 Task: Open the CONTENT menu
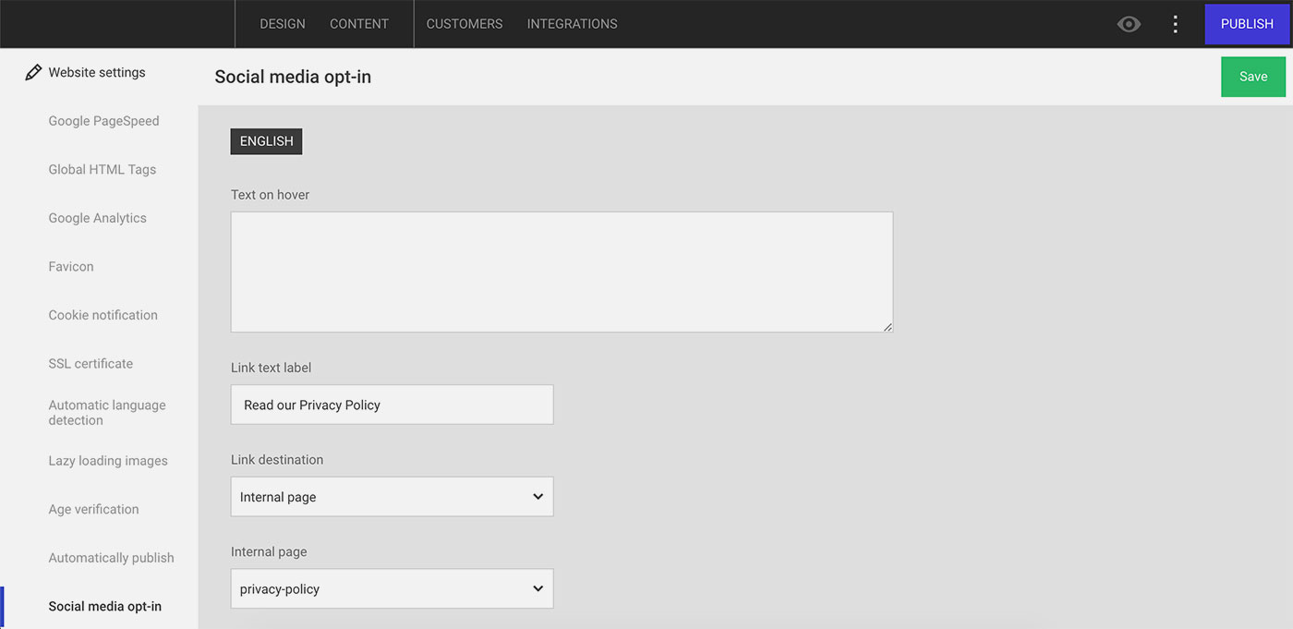point(359,24)
